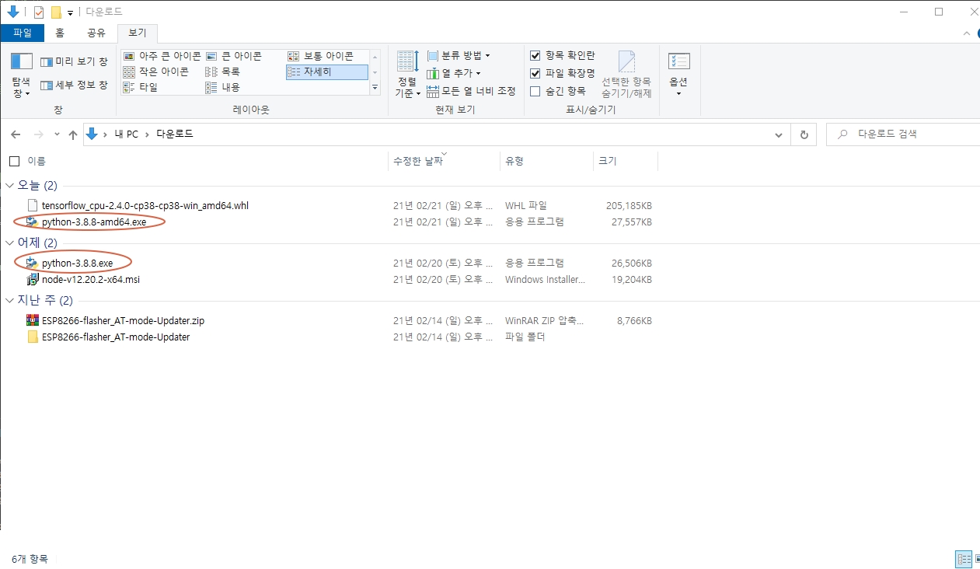Click 205,185KB size cell
980x569 pixels.
pyautogui.click(x=629, y=206)
